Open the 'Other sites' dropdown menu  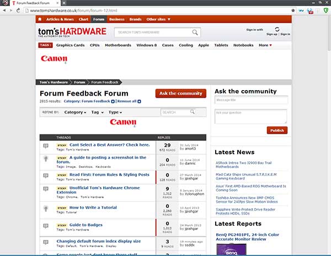pyautogui.click(x=158, y=19)
